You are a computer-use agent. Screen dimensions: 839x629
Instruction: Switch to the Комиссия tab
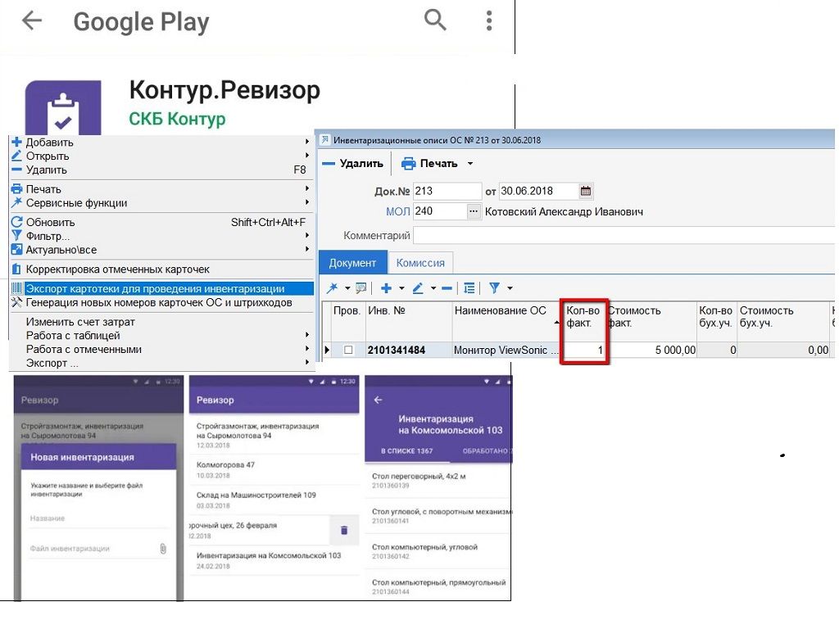[x=420, y=263]
